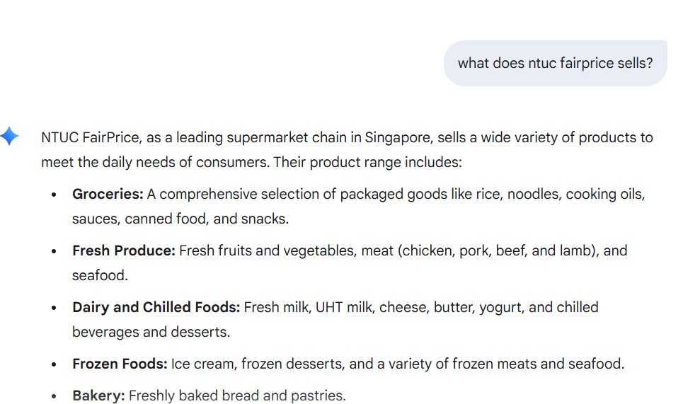The width and height of the screenshot is (683, 404).
Task: Click the 'Freshly baked bread and pastries' text
Action: (237, 396)
